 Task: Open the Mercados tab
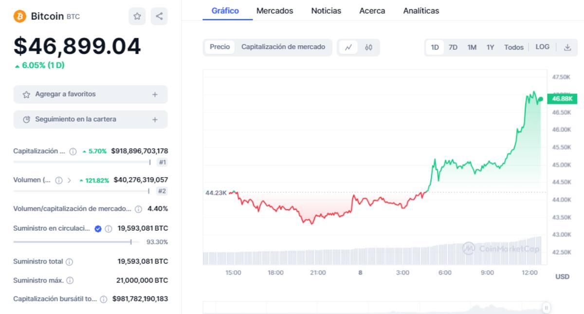pyautogui.click(x=275, y=11)
